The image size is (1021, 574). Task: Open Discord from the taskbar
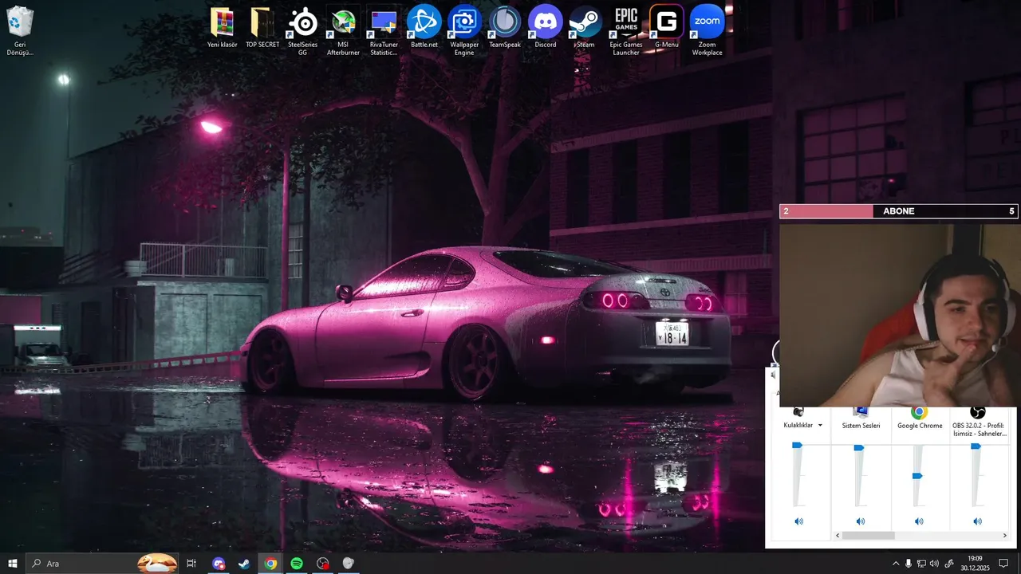pos(219,564)
